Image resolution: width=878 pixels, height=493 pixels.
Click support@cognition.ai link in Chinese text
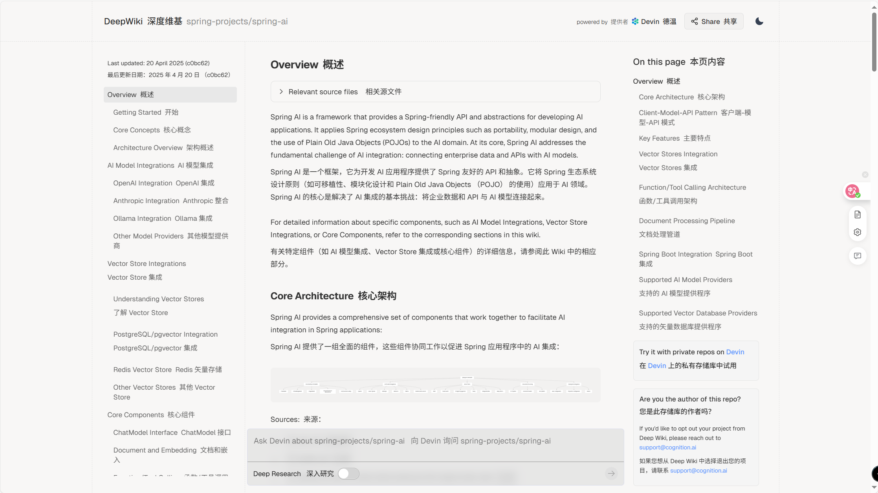point(698,471)
